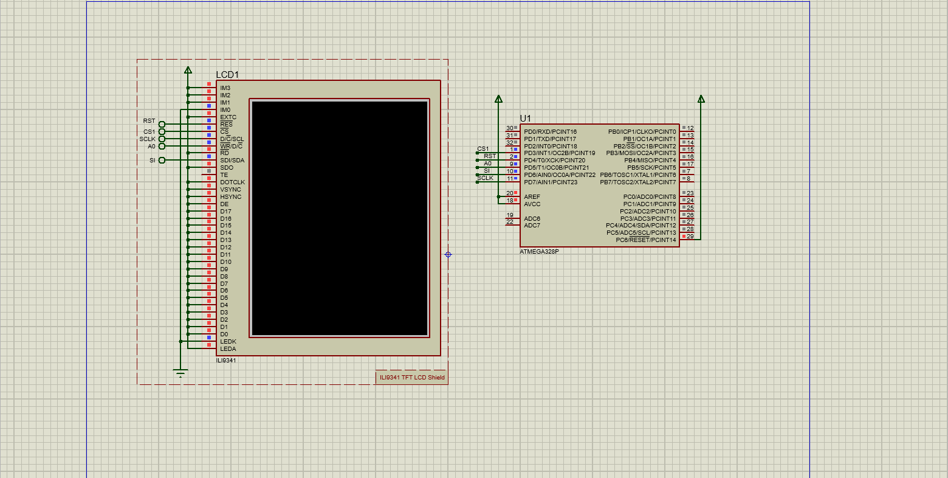Select the power terminal arrow above LCD1 wiring
Image resolution: width=948 pixels, height=478 pixels.
click(188, 71)
